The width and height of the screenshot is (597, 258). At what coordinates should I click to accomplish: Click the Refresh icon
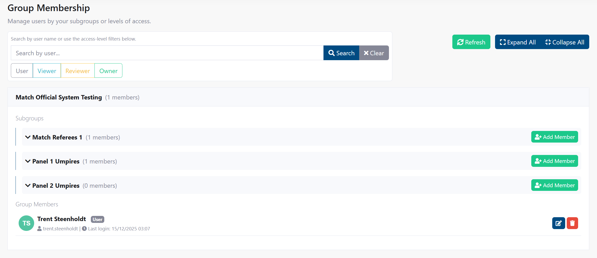pyautogui.click(x=460, y=42)
